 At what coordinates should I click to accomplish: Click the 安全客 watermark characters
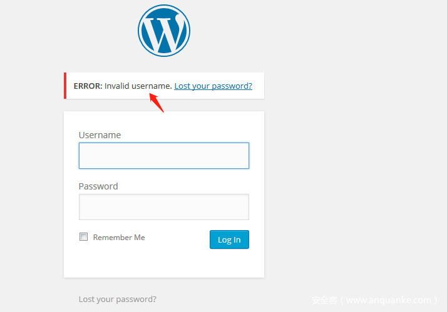point(324,300)
